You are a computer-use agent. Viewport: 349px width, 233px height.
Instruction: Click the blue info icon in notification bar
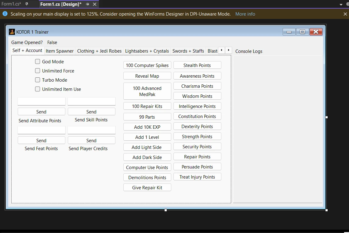[5, 14]
